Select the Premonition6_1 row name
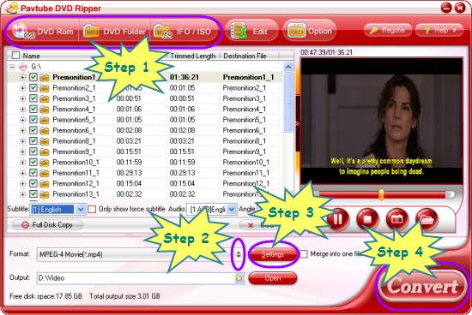 click(x=74, y=130)
